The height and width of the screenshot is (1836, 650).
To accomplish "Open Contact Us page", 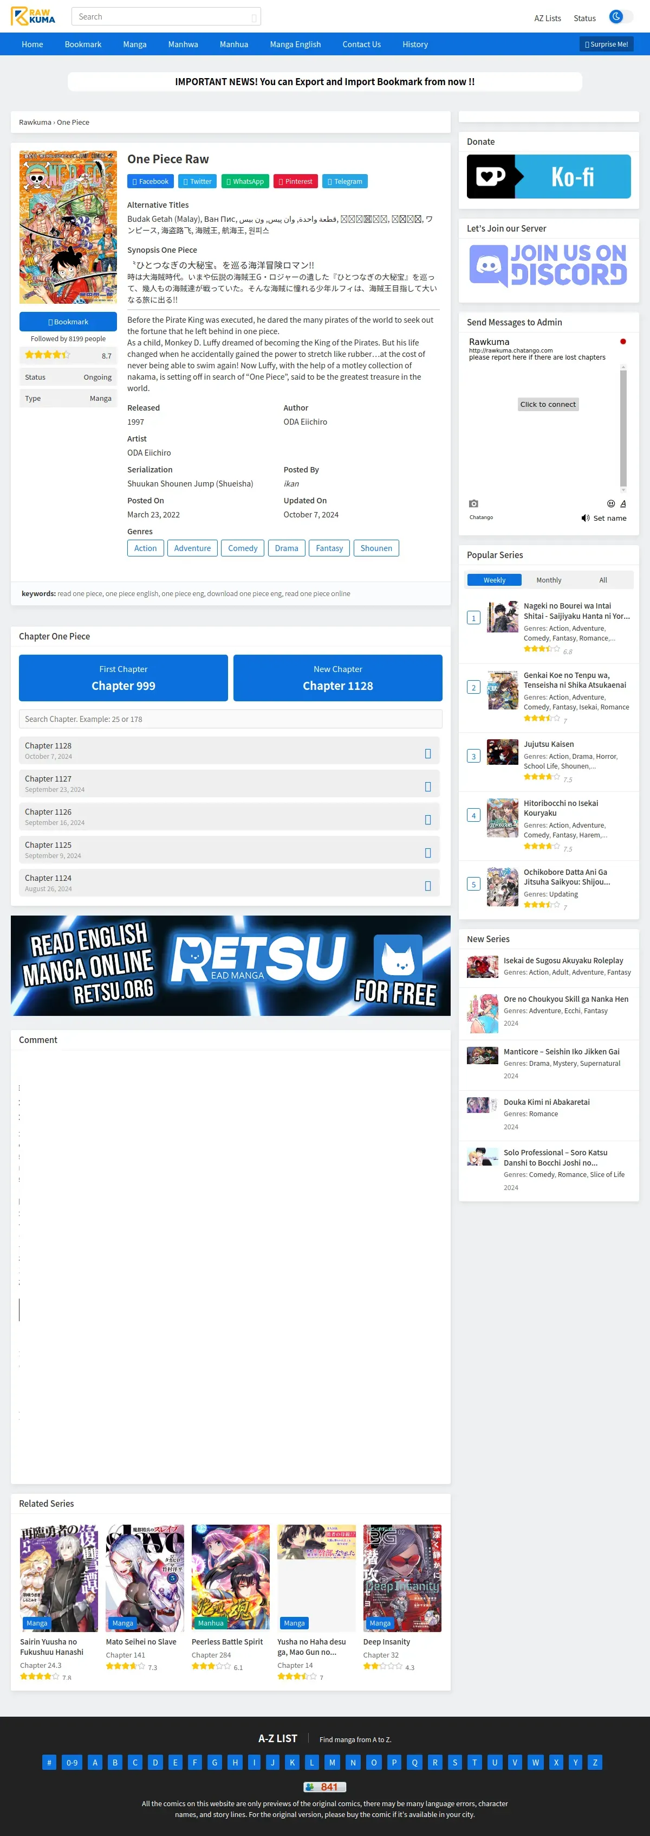I will pyautogui.click(x=361, y=44).
